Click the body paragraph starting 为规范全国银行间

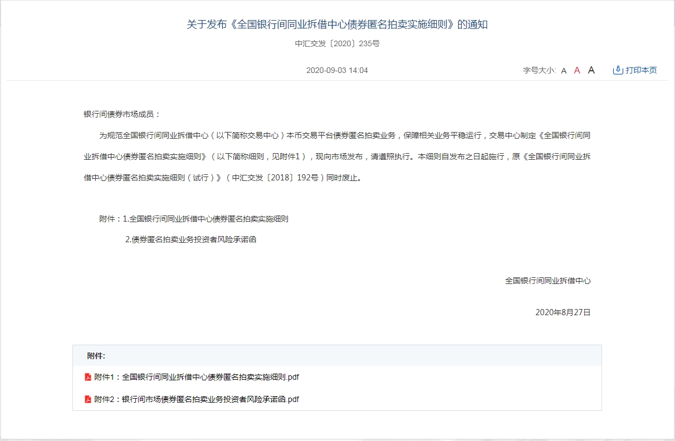click(x=337, y=156)
